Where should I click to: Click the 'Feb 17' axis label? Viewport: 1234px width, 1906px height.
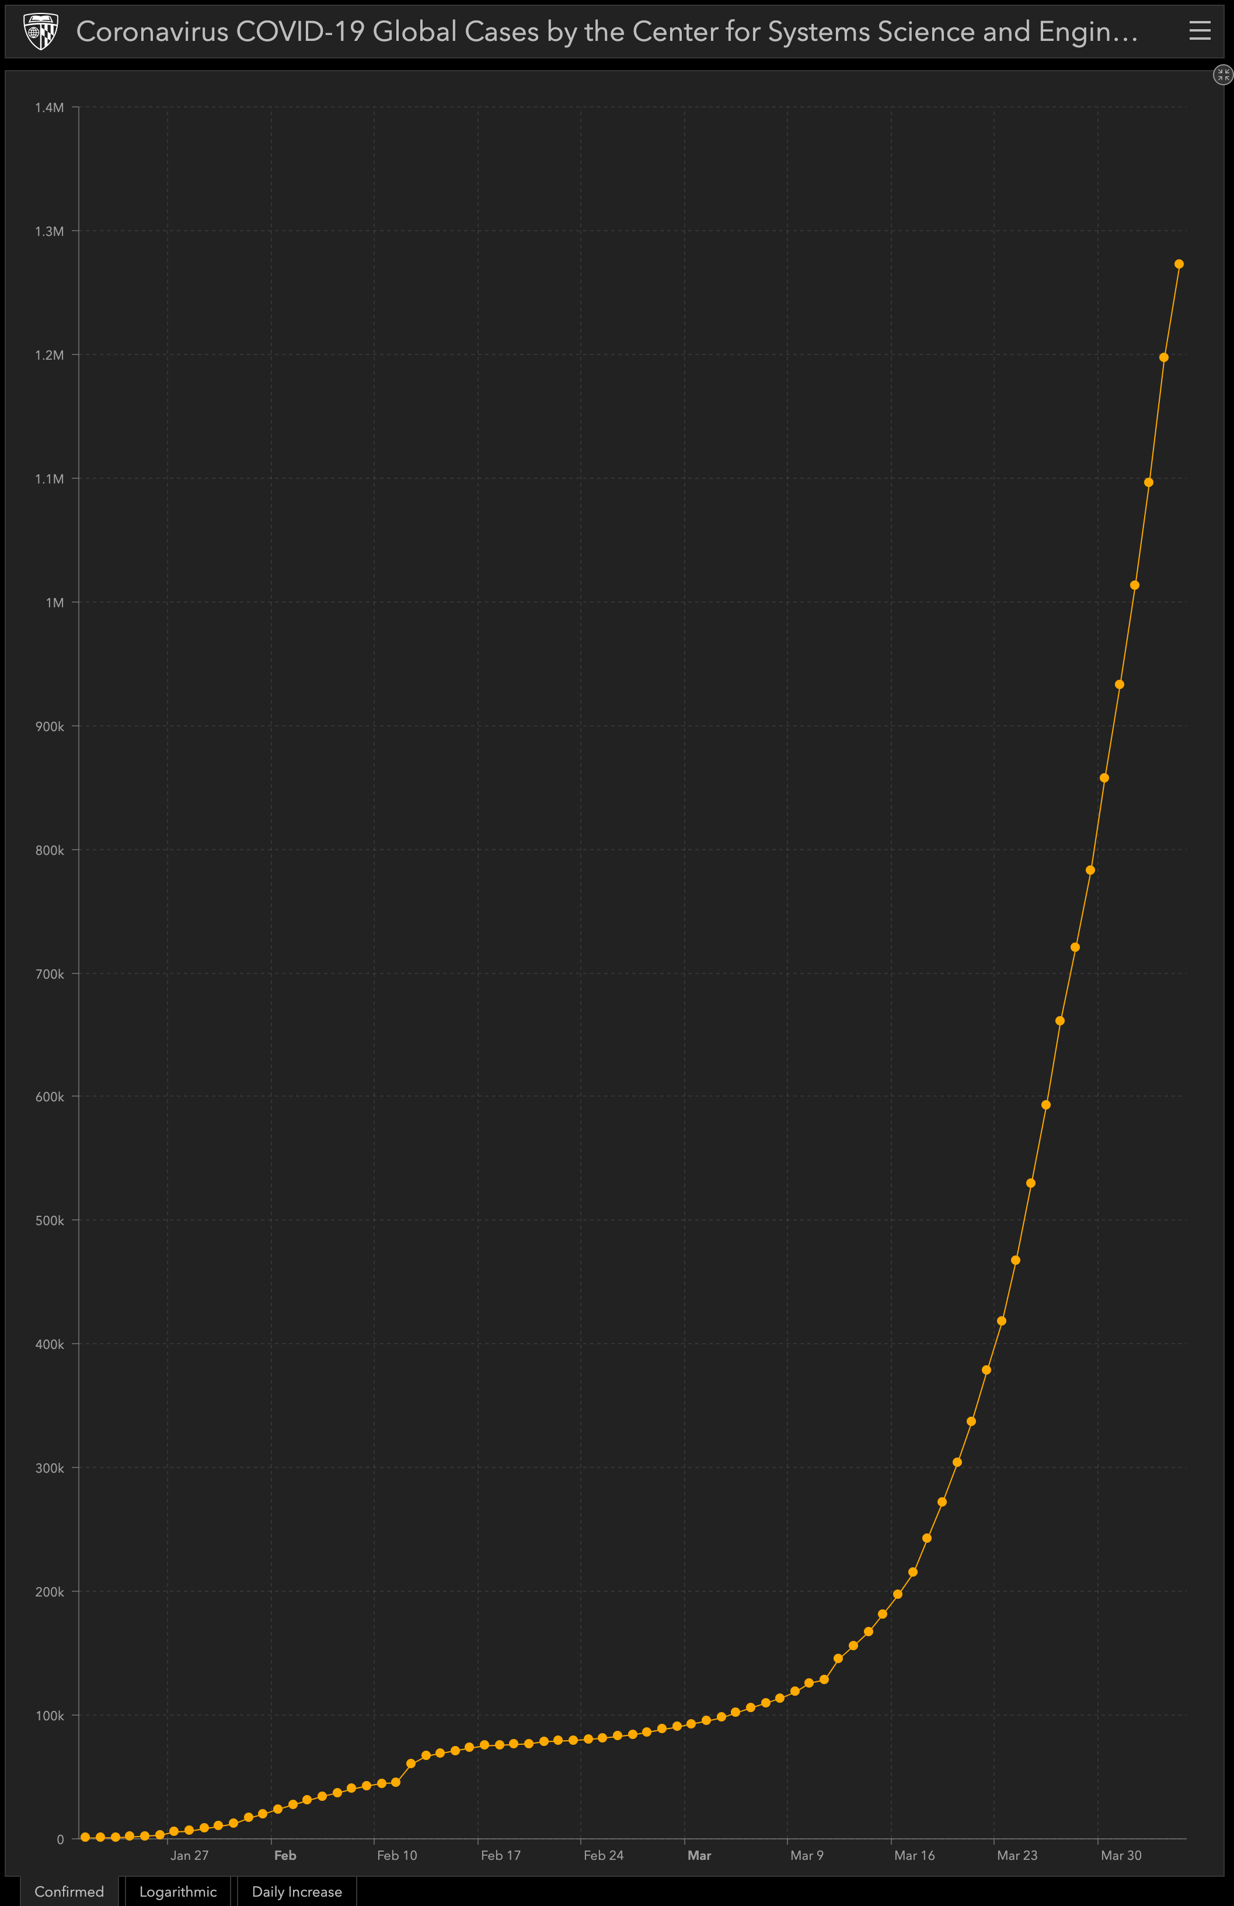(x=500, y=1855)
